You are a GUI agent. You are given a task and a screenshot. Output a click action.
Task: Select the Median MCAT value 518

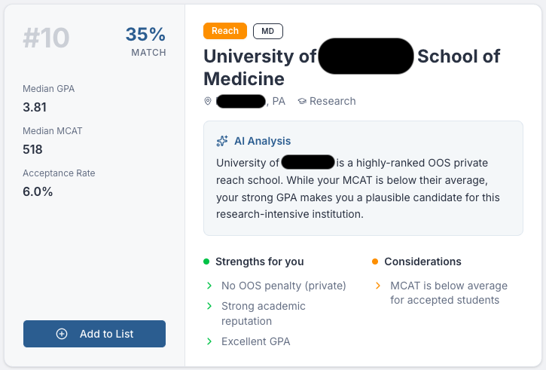[x=32, y=149]
